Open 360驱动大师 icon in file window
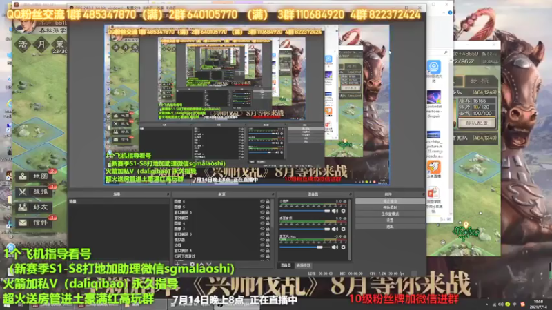This screenshot has width=552, height=310. pyautogui.click(x=434, y=67)
